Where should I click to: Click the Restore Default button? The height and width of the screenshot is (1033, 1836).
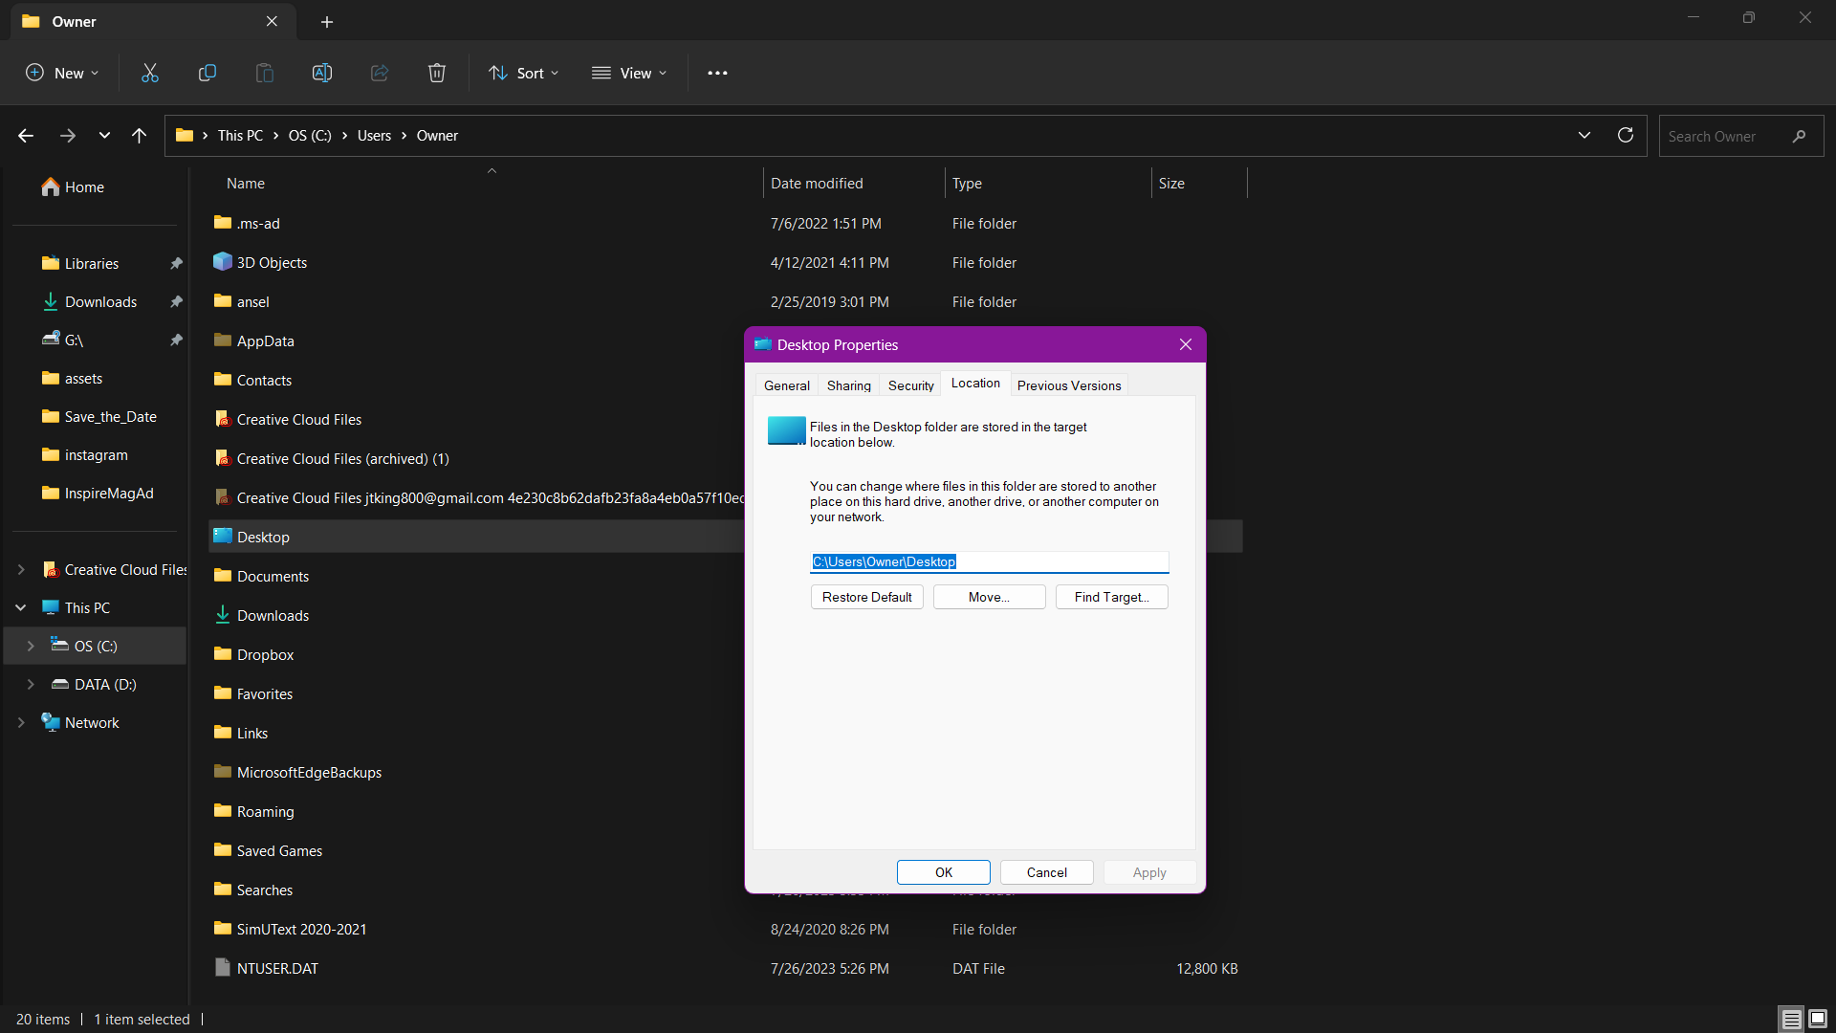[867, 597]
